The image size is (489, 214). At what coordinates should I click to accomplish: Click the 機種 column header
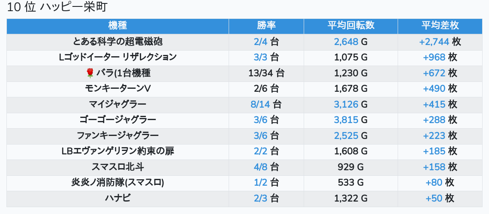pyautogui.click(x=118, y=25)
